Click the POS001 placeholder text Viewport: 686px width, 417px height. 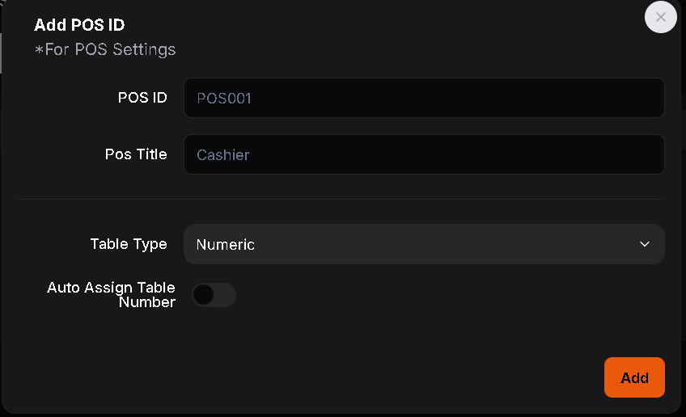click(224, 98)
